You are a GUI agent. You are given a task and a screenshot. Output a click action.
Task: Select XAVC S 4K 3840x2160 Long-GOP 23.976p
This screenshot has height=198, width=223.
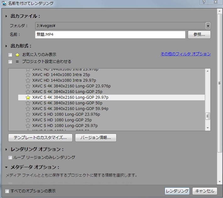pos(112,86)
